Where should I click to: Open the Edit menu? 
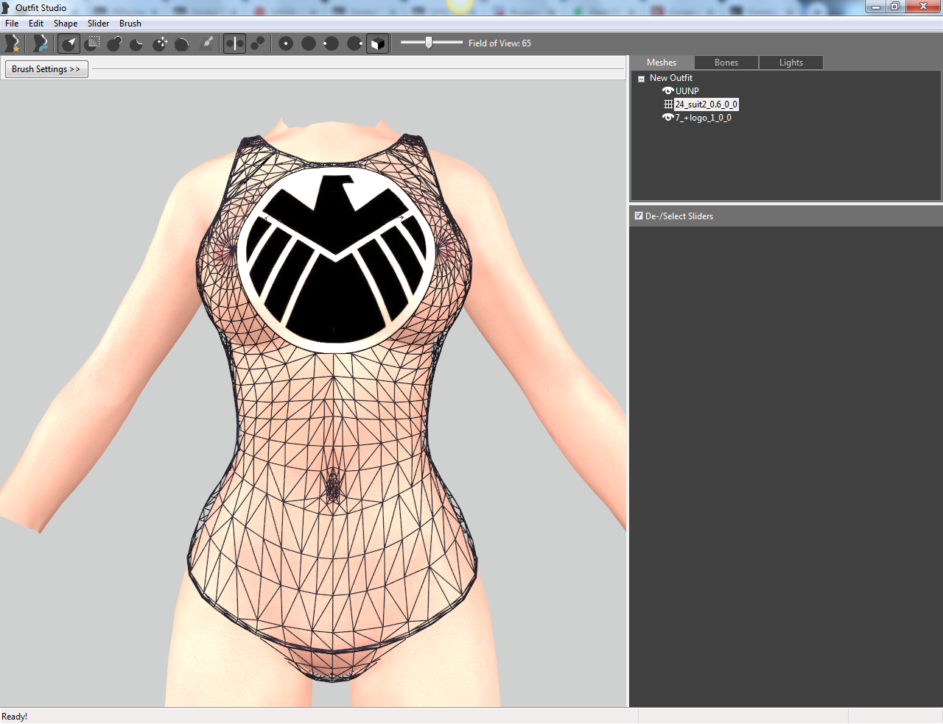pos(36,24)
